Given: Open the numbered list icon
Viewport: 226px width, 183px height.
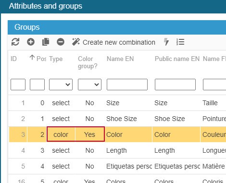Looking at the screenshot, I should point(180,42).
